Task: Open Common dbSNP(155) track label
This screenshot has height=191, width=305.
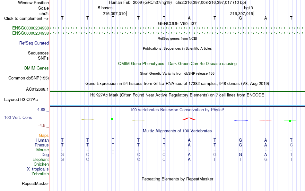Action: [29, 78]
